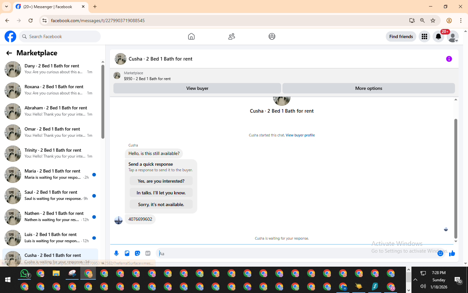Close the Messenger Facebook tab

(83, 7)
